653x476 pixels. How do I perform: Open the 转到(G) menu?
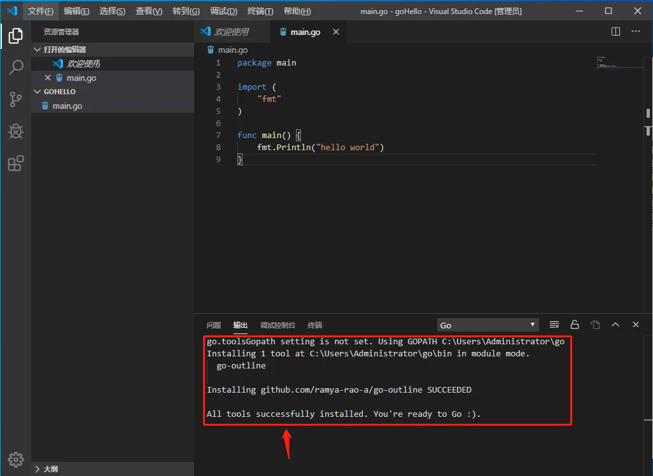[x=186, y=11]
